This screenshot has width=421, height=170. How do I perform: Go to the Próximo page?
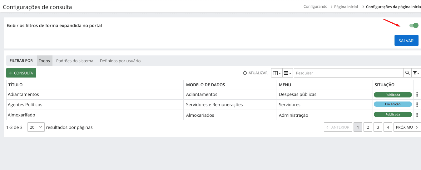click(407, 127)
